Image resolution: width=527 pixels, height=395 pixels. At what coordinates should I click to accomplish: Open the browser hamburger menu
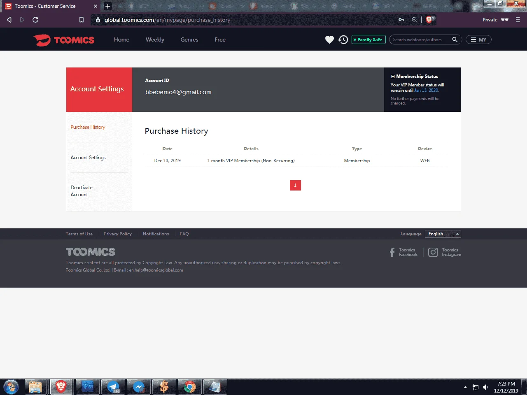pos(518,20)
